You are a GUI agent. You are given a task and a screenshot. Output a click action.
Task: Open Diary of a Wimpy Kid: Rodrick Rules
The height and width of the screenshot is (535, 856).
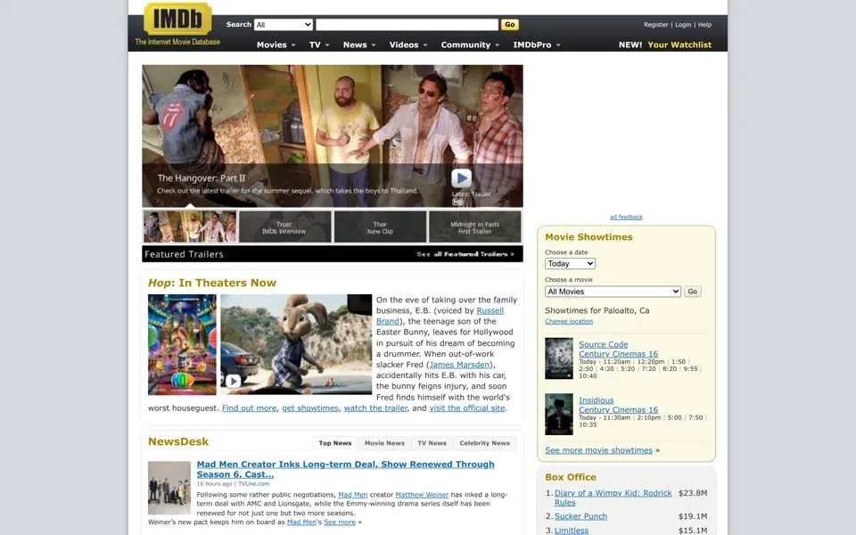click(613, 498)
